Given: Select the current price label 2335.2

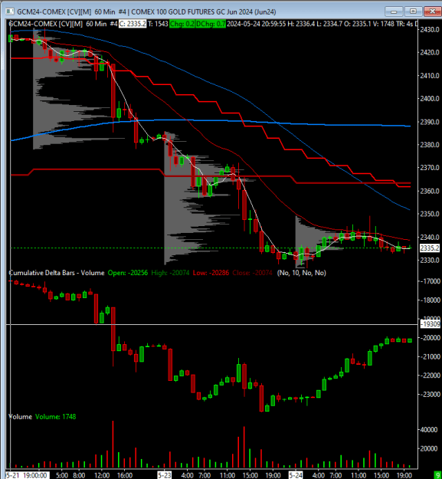Looking at the screenshot, I should coord(430,248).
